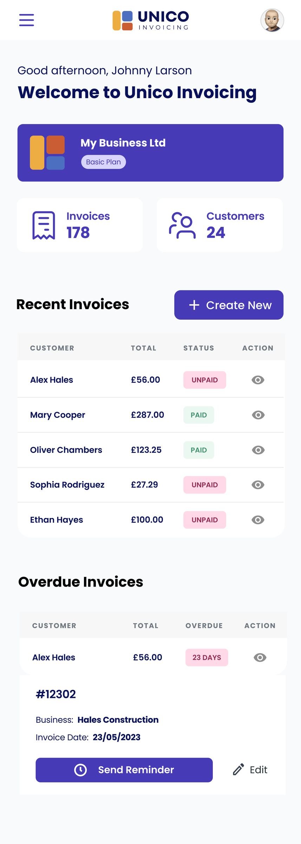
Task: View Oliver Chambers' invoice eye icon
Action: point(258,450)
